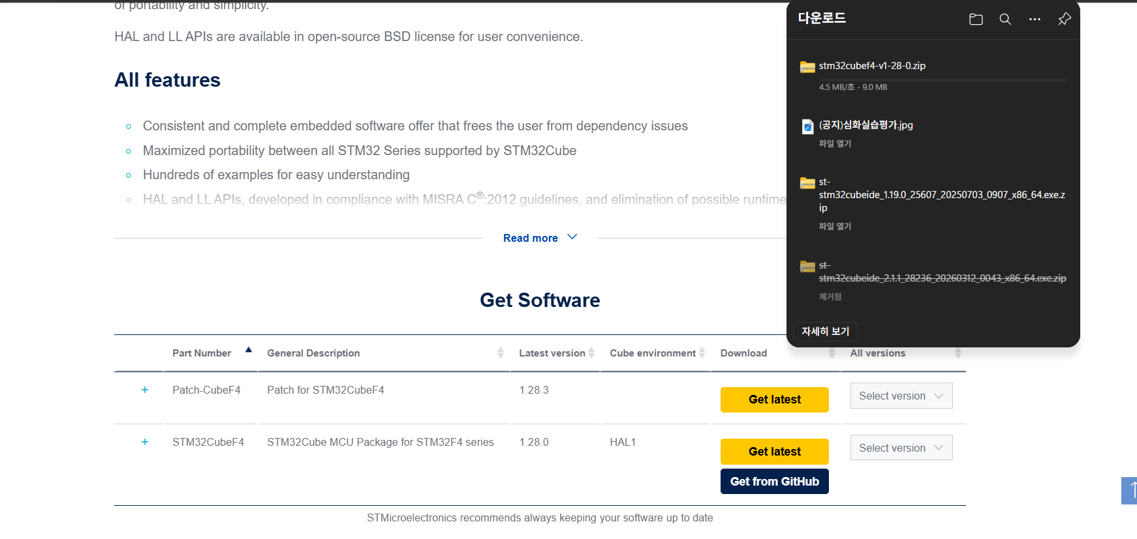This screenshot has height=539, width=1137.
Task: Open the downloads more options ellipsis
Action: point(1035,20)
